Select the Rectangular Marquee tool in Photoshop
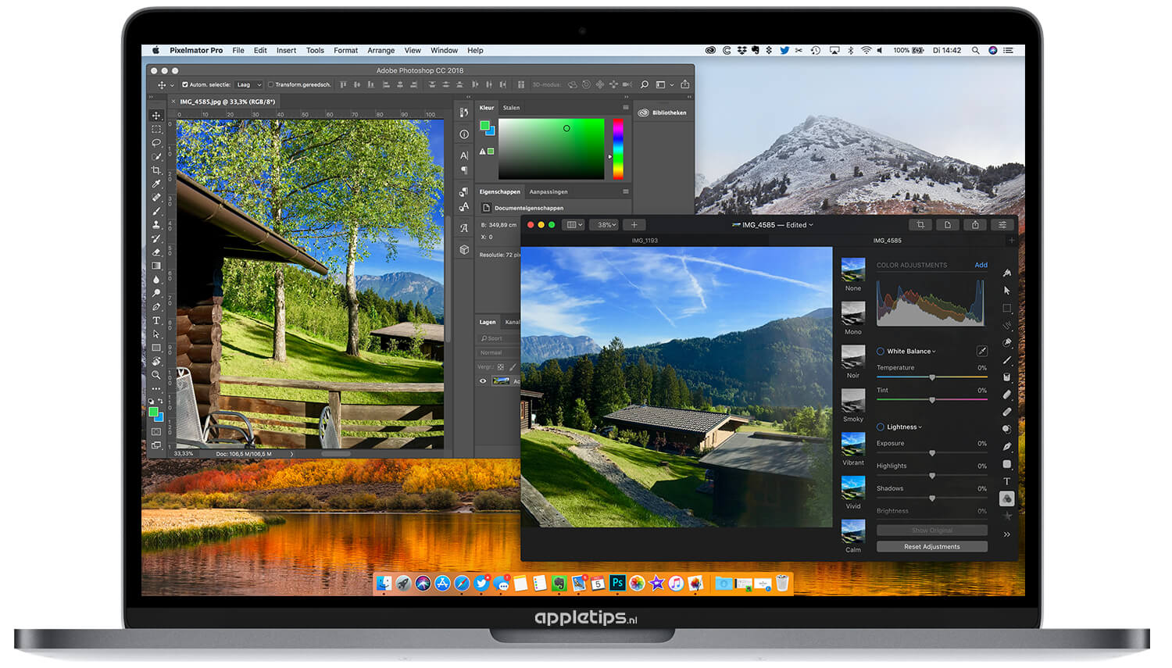 point(156,129)
